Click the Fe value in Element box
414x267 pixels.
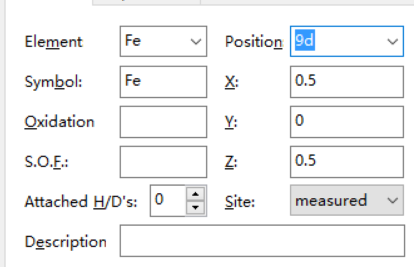(133, 42)
